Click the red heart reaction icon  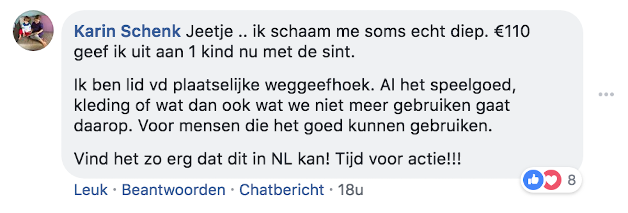(x=551, y=181)
